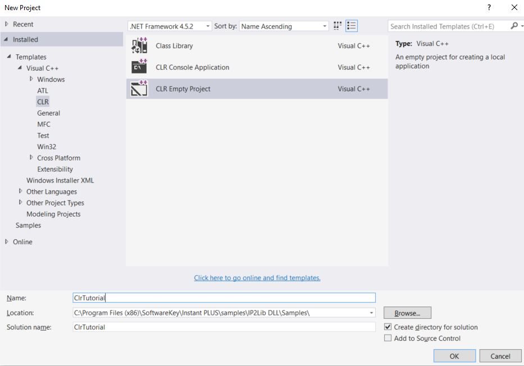Select the Win32 template category
This screenshot has height=366, width=524.
pos(47,147)
